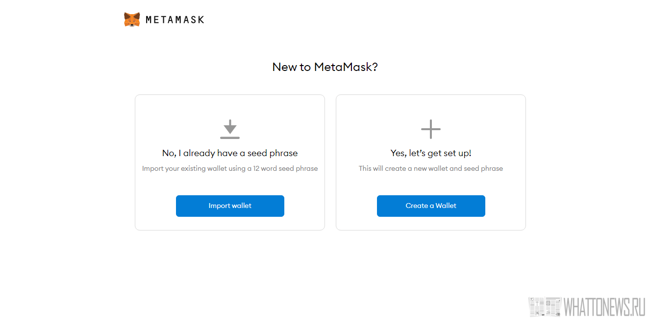Click the word 'wallet' in Import wallet button
This screenshot has width=650, height=322.
pos(241,206)
